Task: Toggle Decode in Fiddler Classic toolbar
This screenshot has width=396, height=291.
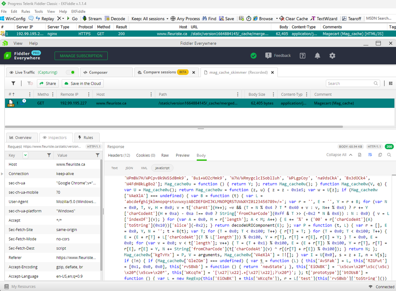Action: pyautogui.click(x=115, y=19)
